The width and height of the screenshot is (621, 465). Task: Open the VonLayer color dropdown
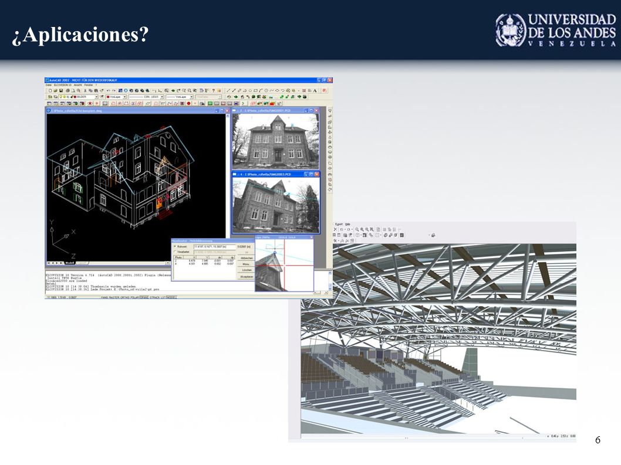tap(124, 97)
